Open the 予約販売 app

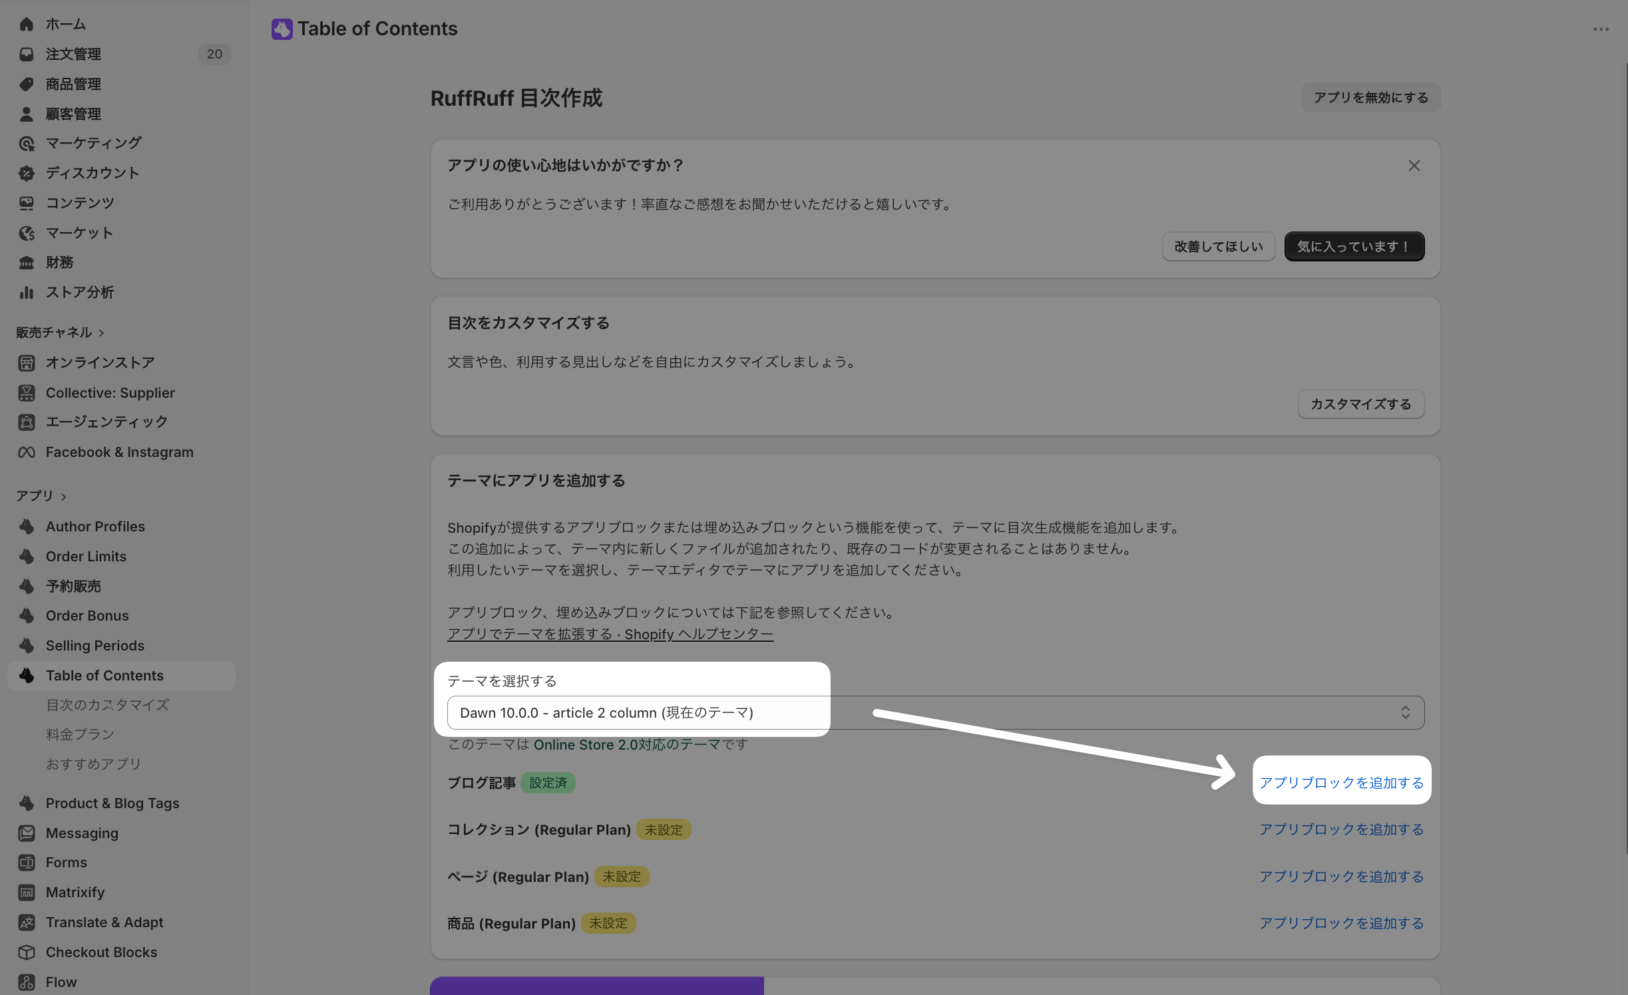(73, 587)
